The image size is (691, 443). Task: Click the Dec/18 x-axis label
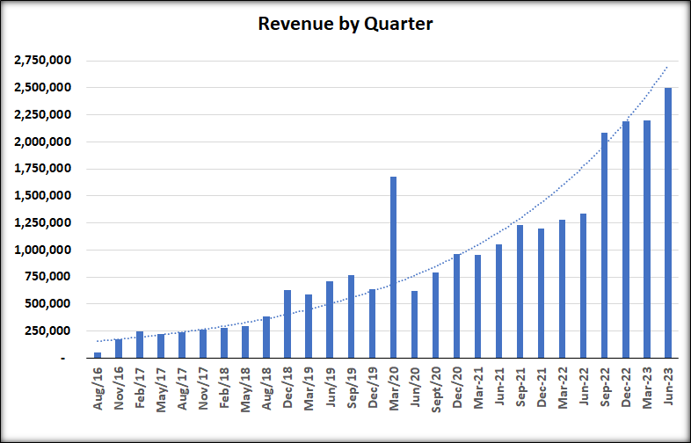[x=287, y=387]
